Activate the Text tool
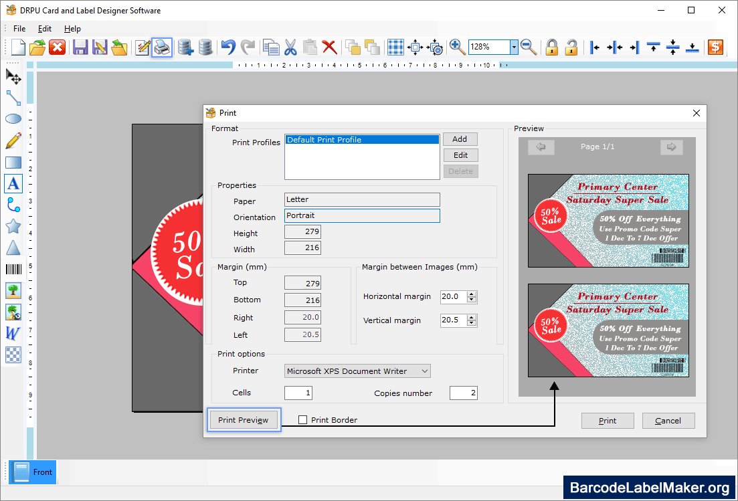The width and height of the screenshot is (738, 501). pyautogui.click(x=13, y=183)
